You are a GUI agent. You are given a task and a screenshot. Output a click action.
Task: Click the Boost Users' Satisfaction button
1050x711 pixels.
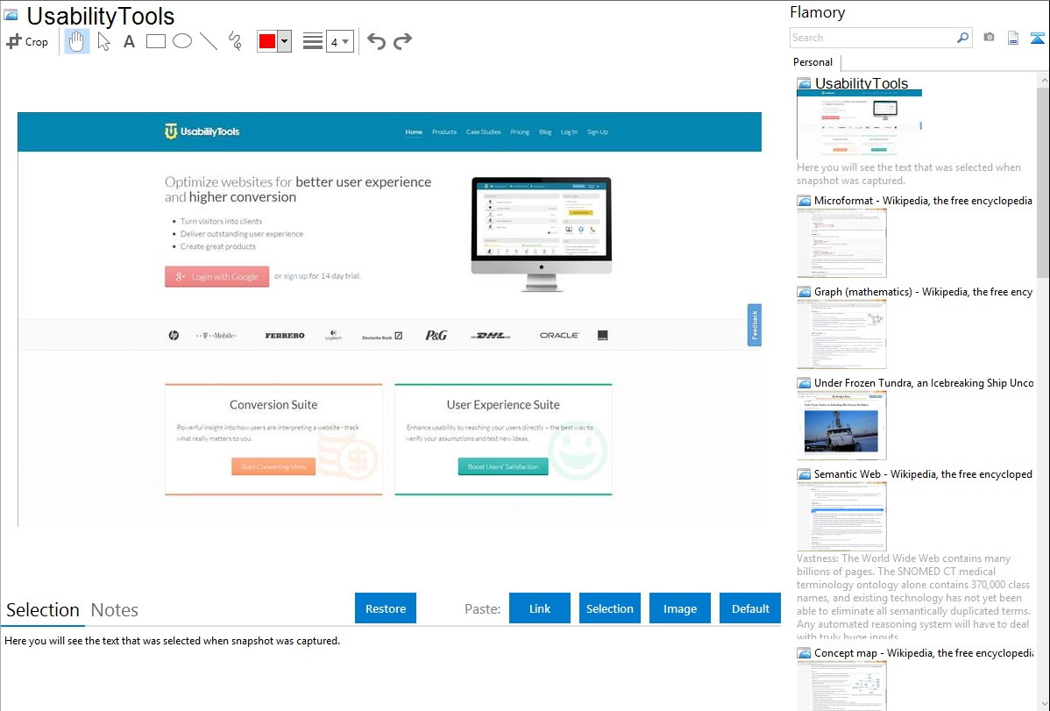pyautogui.click(x=503, y=466)
